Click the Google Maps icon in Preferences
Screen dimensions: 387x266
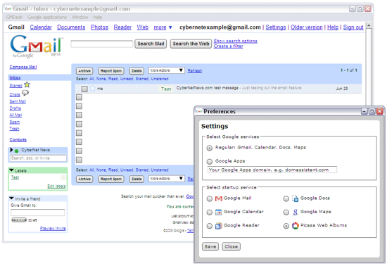(296, 212)
